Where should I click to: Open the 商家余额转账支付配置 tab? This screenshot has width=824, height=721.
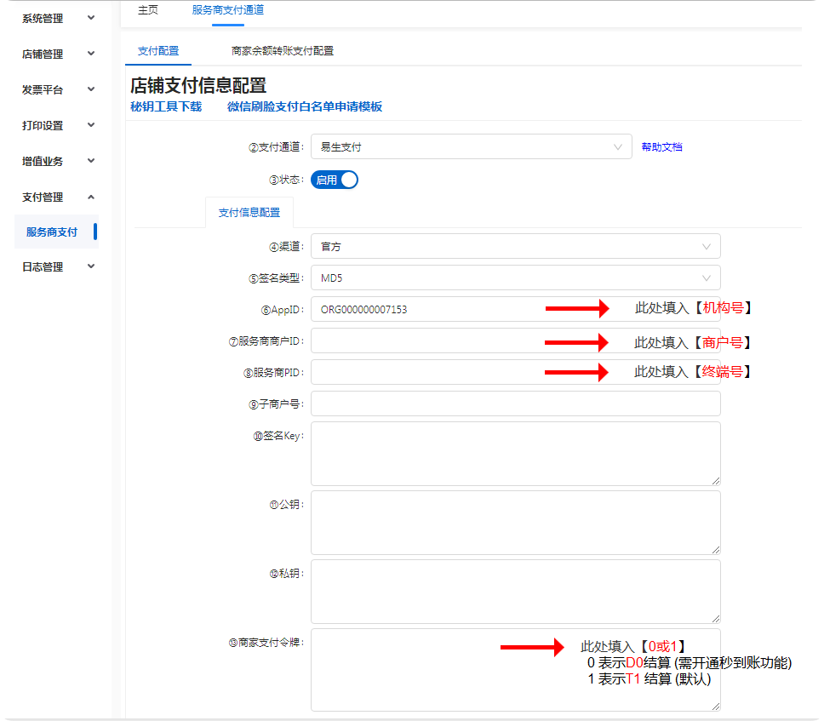point(283,51)
